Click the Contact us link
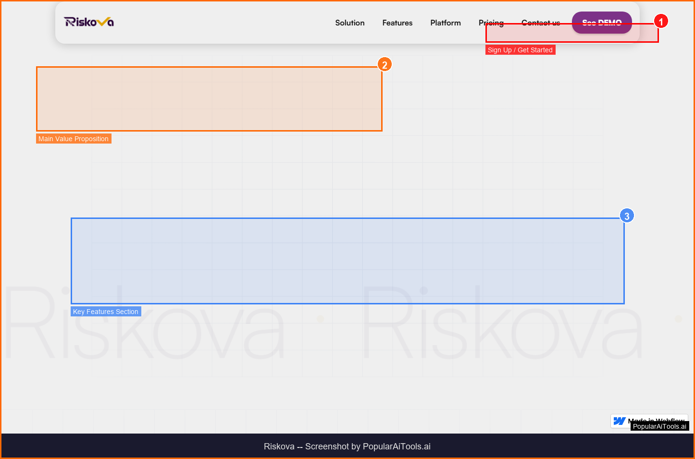Viewport: 695px width, 459px height. point(540,23)
